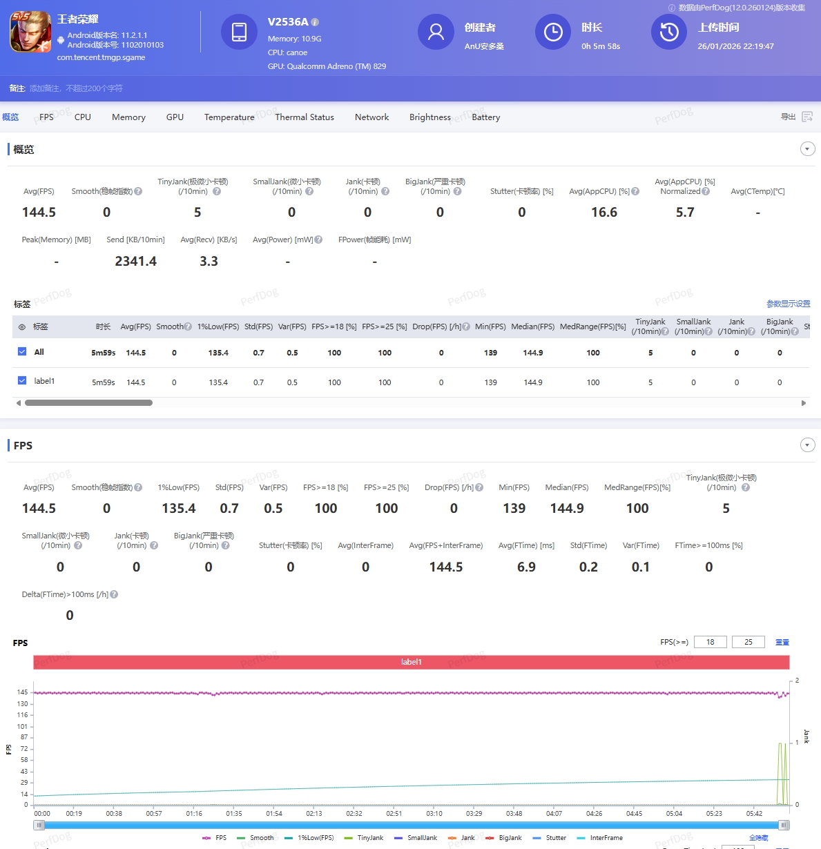Click the export file icon at top right
Screen dimensions: 821x849
[x=807, y=117]
